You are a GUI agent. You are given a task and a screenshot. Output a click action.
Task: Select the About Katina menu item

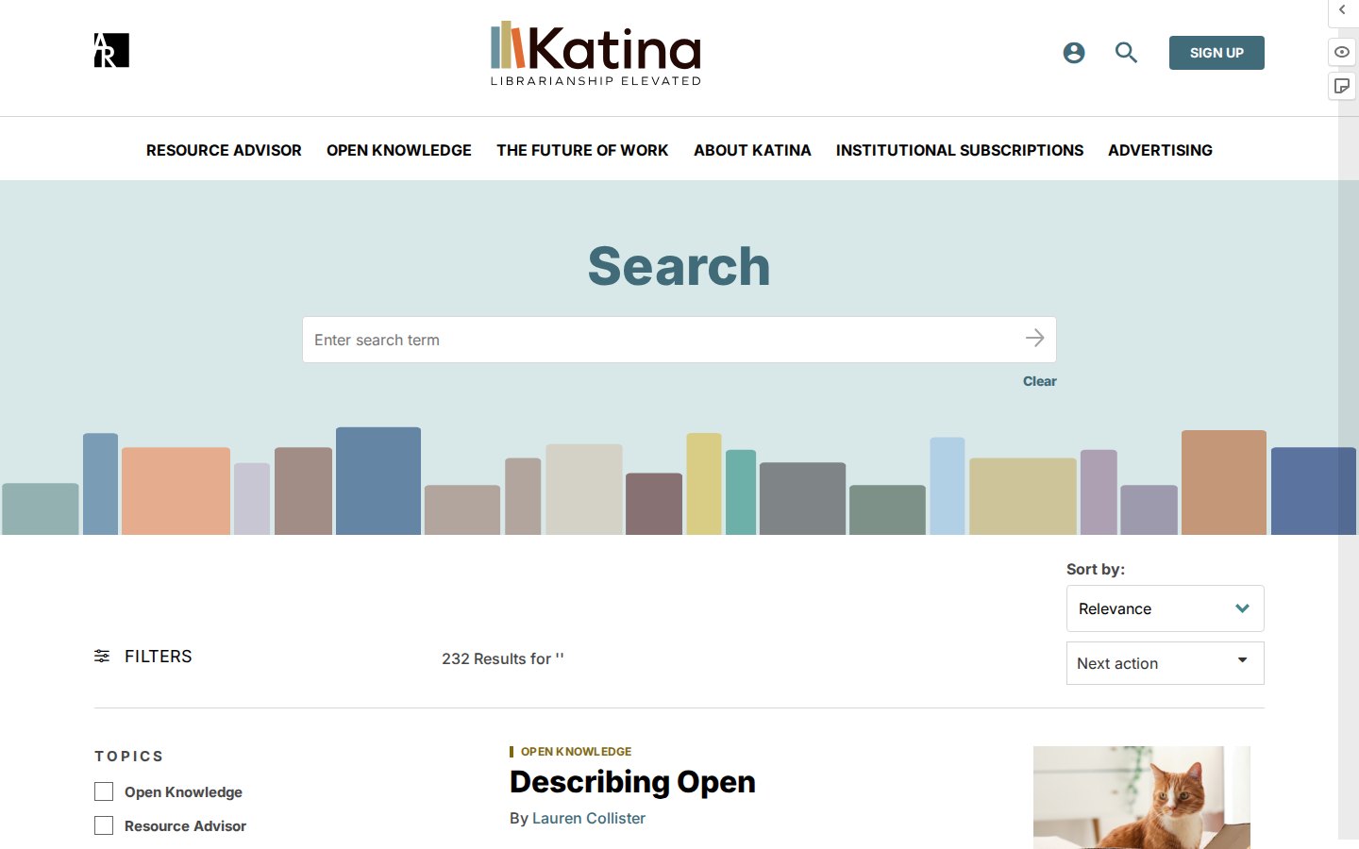[x=752, y=150]
